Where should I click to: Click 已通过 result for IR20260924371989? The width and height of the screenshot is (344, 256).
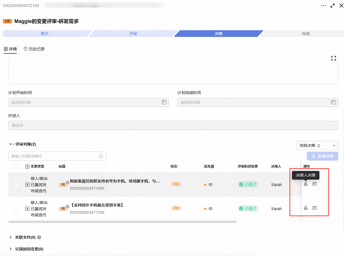coord(248,184)
